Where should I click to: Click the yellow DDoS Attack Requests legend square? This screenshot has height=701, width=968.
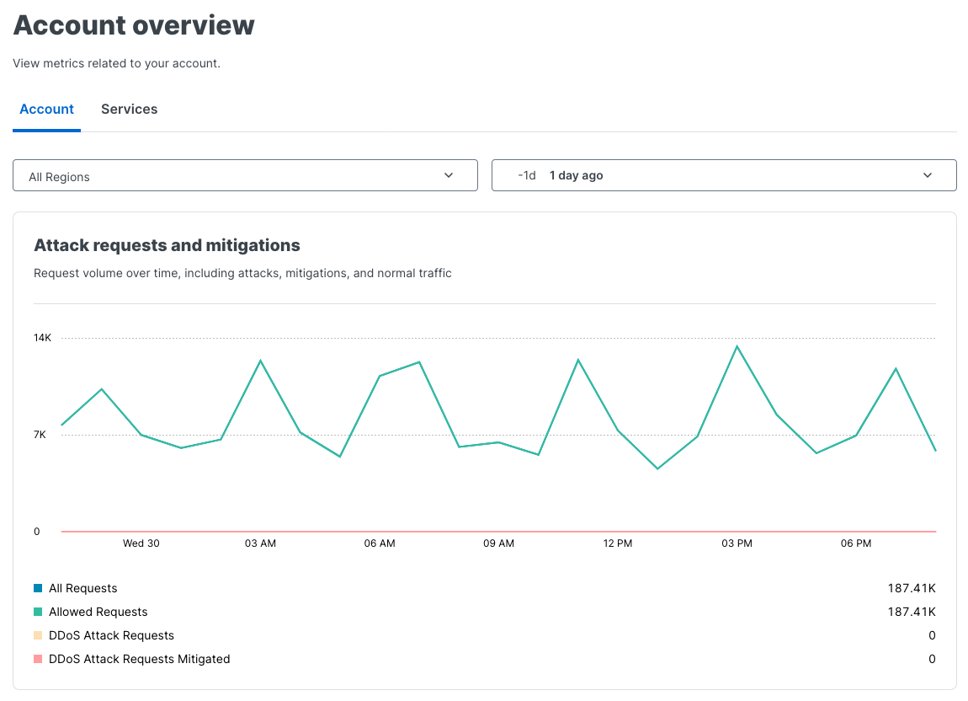38,634
